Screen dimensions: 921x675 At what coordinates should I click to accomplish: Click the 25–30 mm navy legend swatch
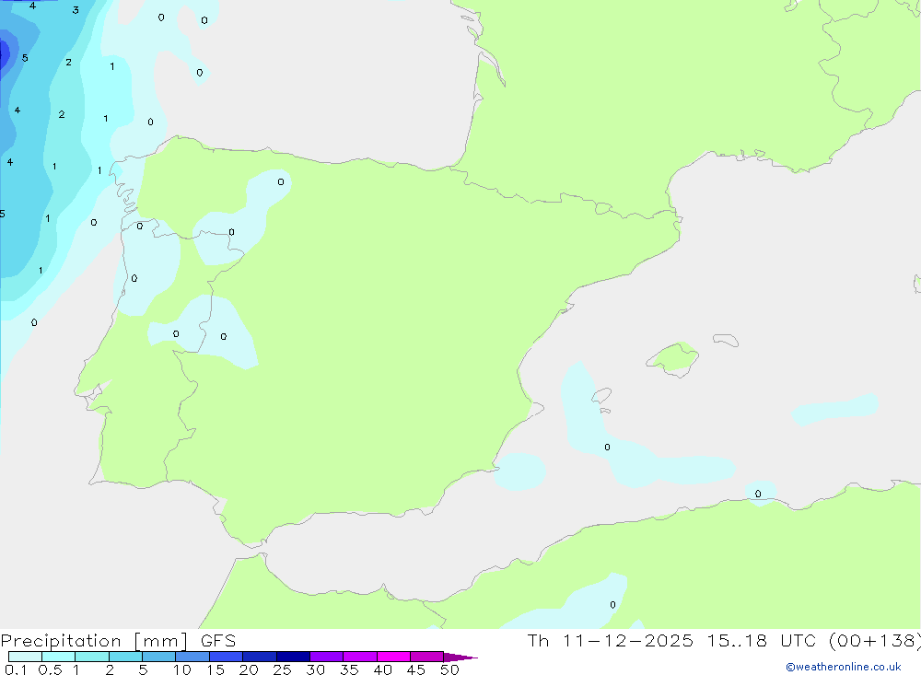(293, 657)
